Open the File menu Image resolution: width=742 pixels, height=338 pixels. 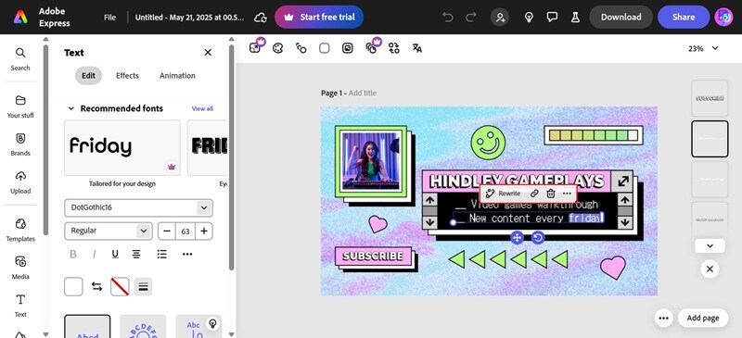(x=109, y=18)
